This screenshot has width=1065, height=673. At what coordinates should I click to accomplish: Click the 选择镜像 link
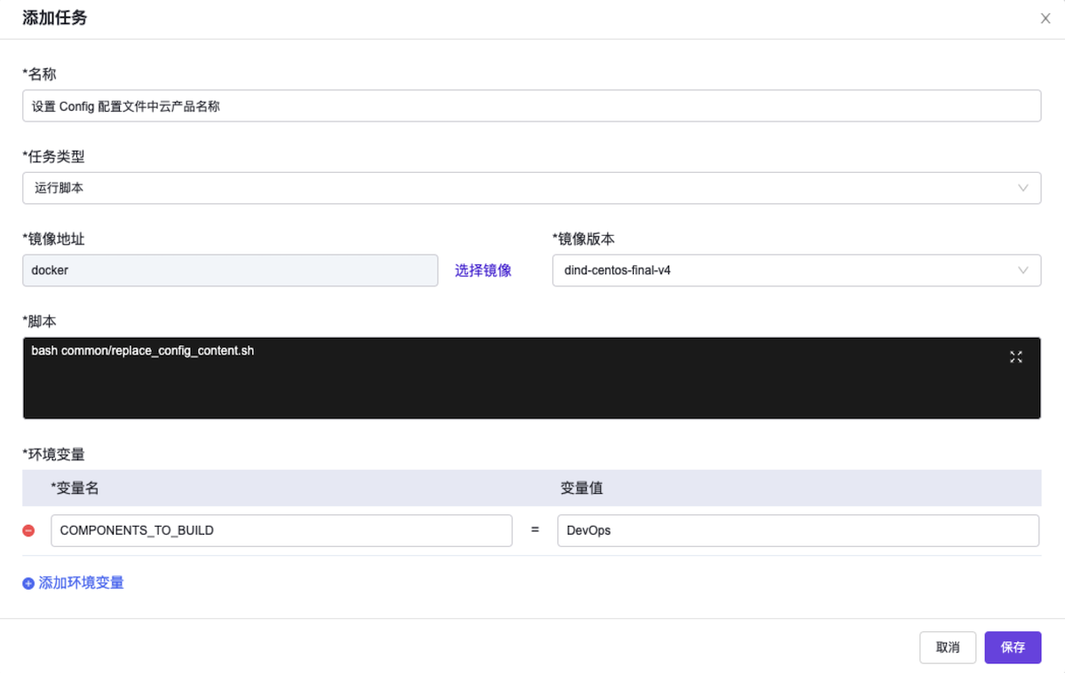[x=483, y=270]
